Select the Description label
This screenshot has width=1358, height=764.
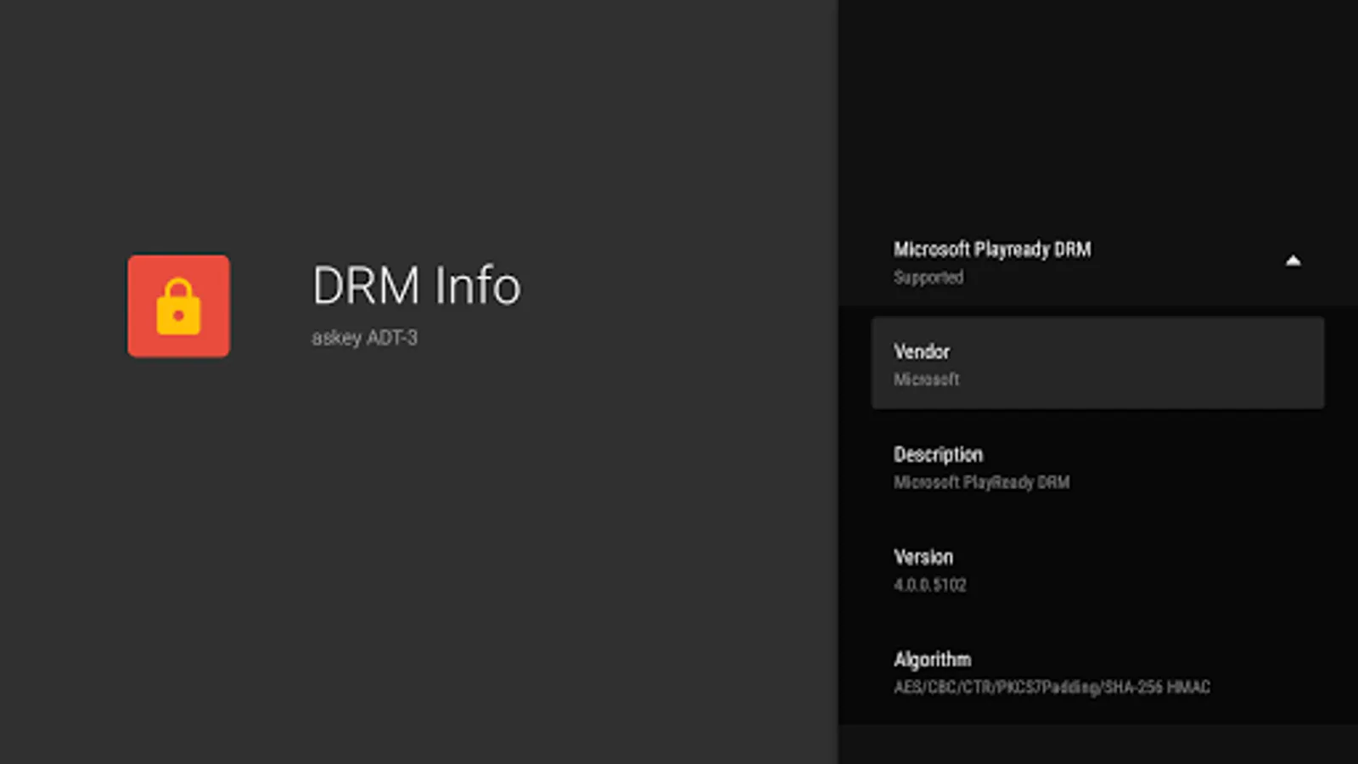tap(938, 454)
